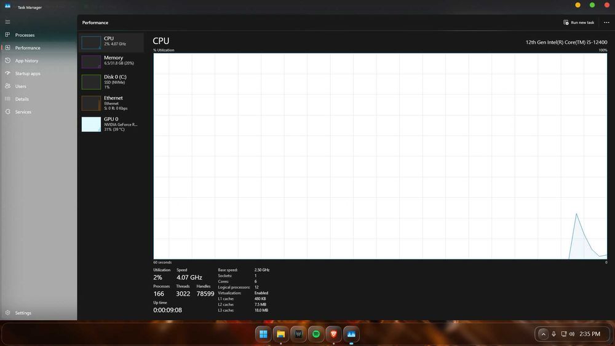Click the network tray icon
The height and width of the screenshot is (346, 615).
[563, 334]
